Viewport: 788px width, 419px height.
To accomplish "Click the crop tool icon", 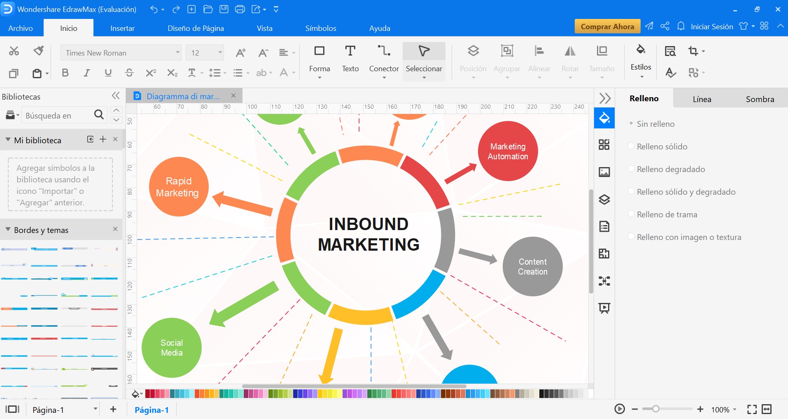I will 693,51.
